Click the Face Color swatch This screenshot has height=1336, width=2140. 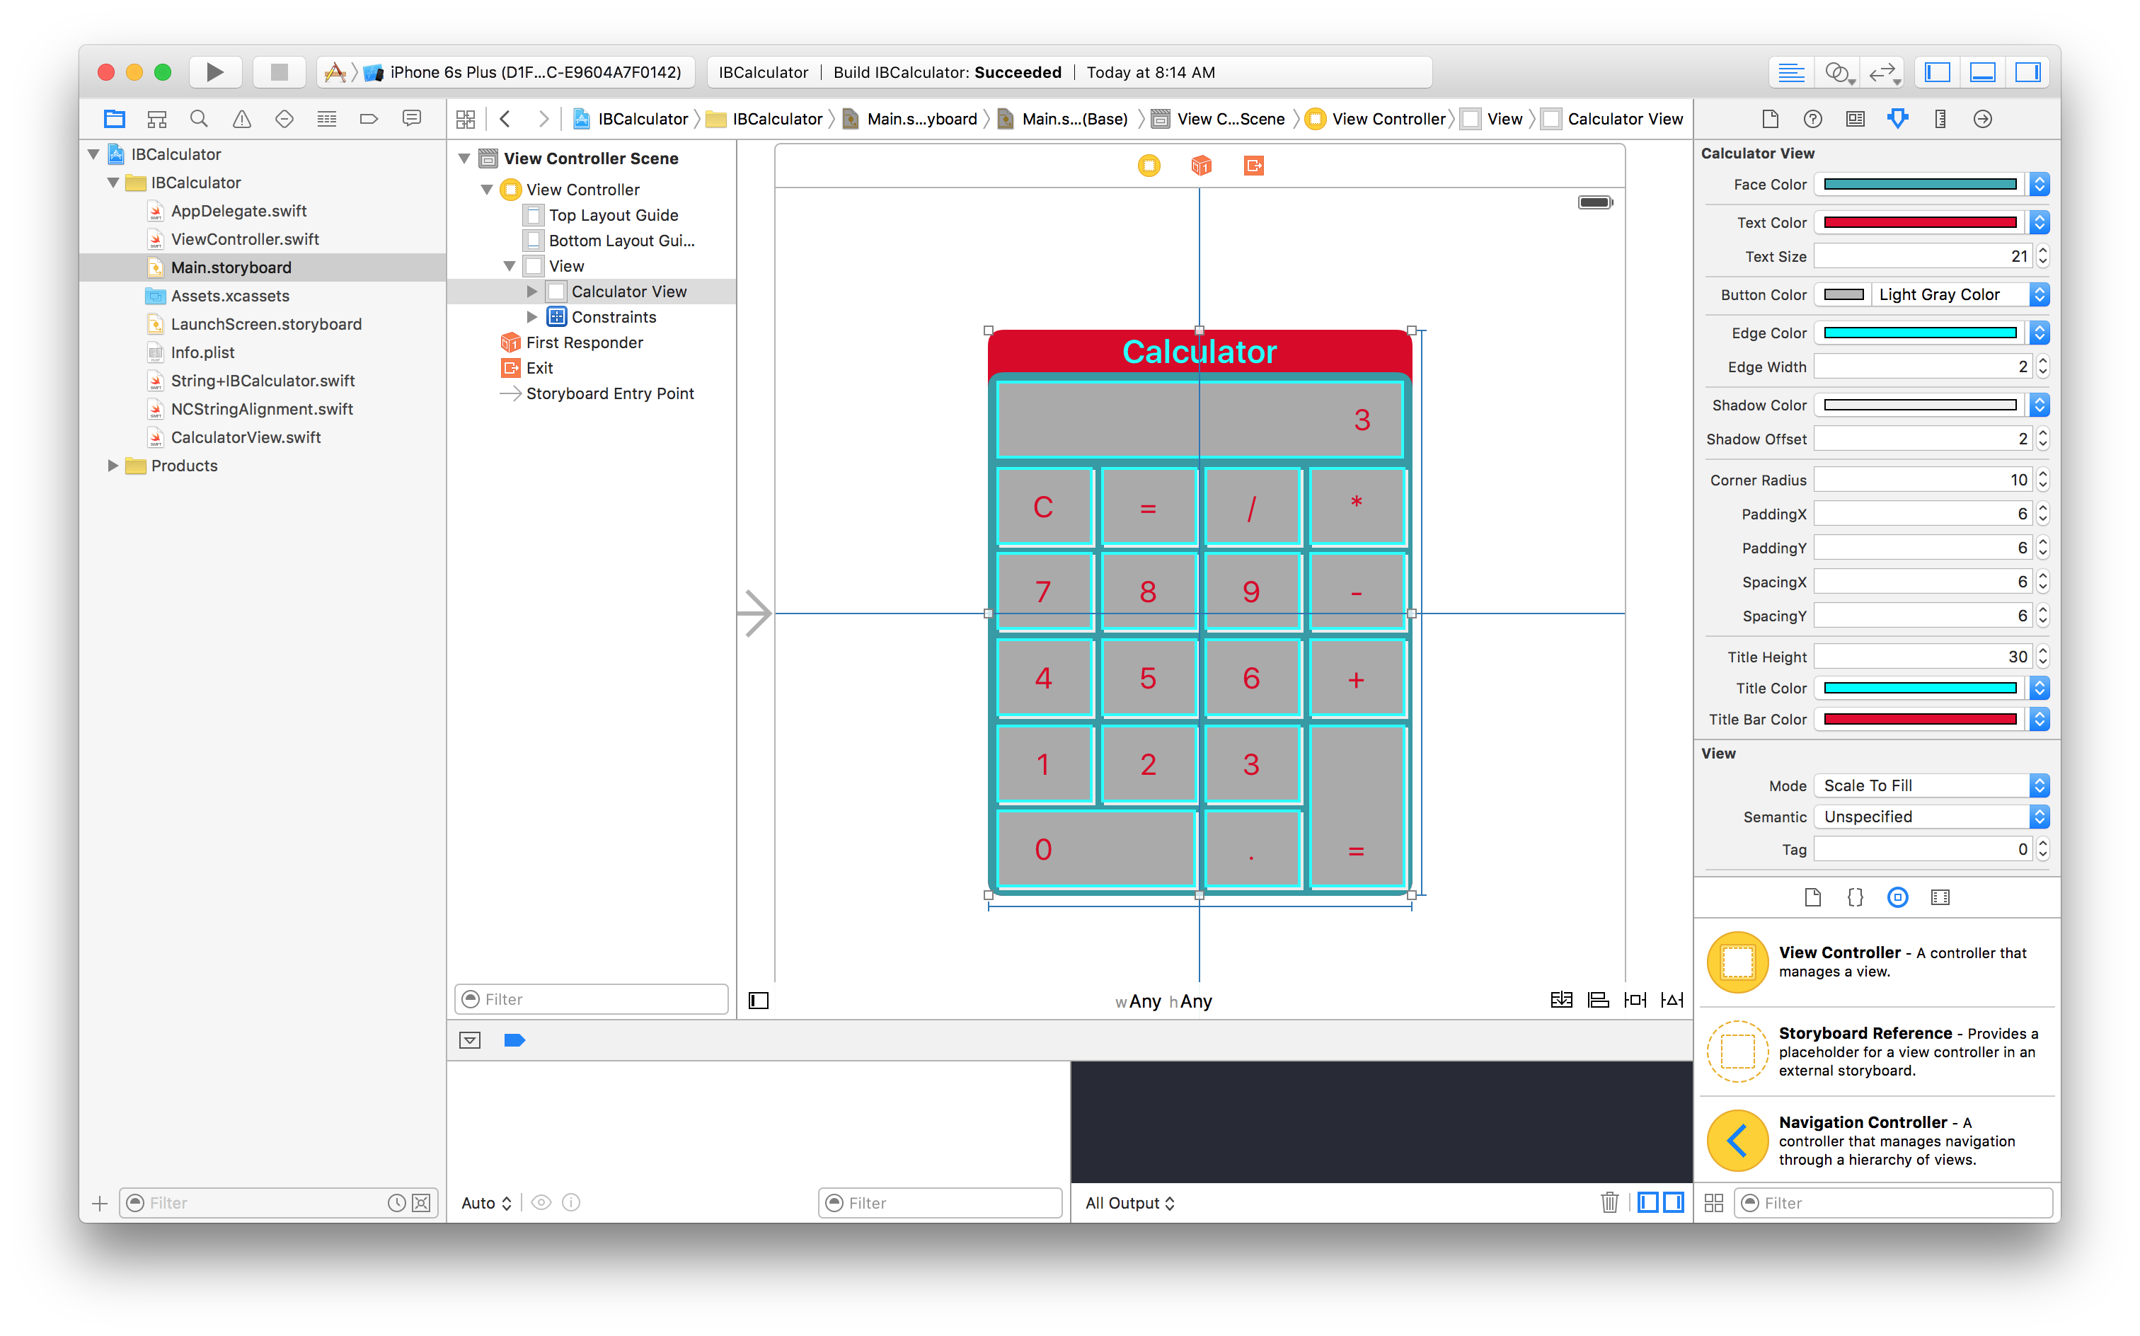pos(1919,184)
